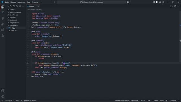This screenshot has height=102, width=181.
Task: Collapse all folders in Explorer
Action: coord(20,6)
